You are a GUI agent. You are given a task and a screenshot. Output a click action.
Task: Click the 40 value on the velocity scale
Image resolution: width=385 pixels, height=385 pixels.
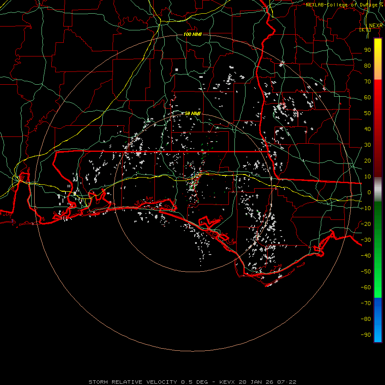[367, 129]
